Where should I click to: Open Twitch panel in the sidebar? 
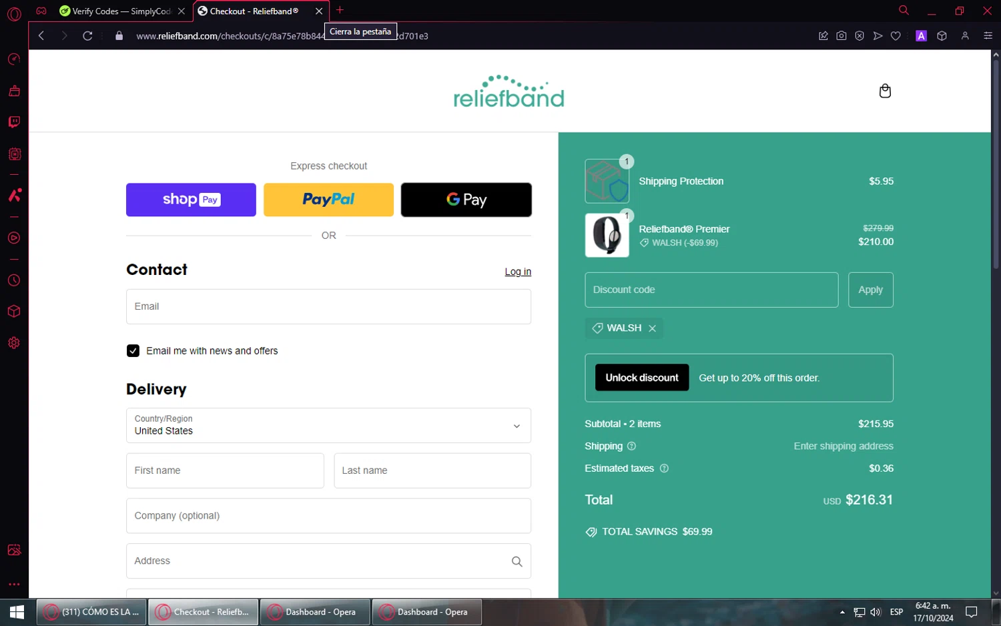click(14, 122)
